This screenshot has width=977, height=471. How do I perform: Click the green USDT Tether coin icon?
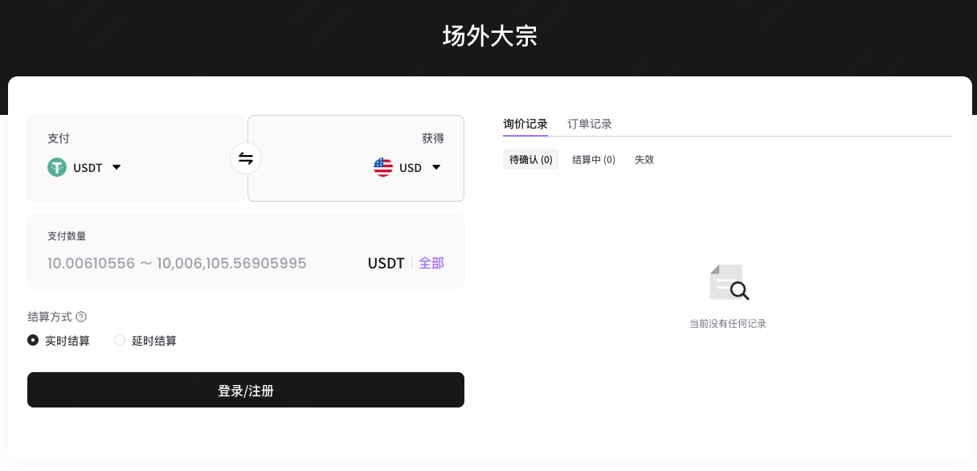click(x=56, y=167)
